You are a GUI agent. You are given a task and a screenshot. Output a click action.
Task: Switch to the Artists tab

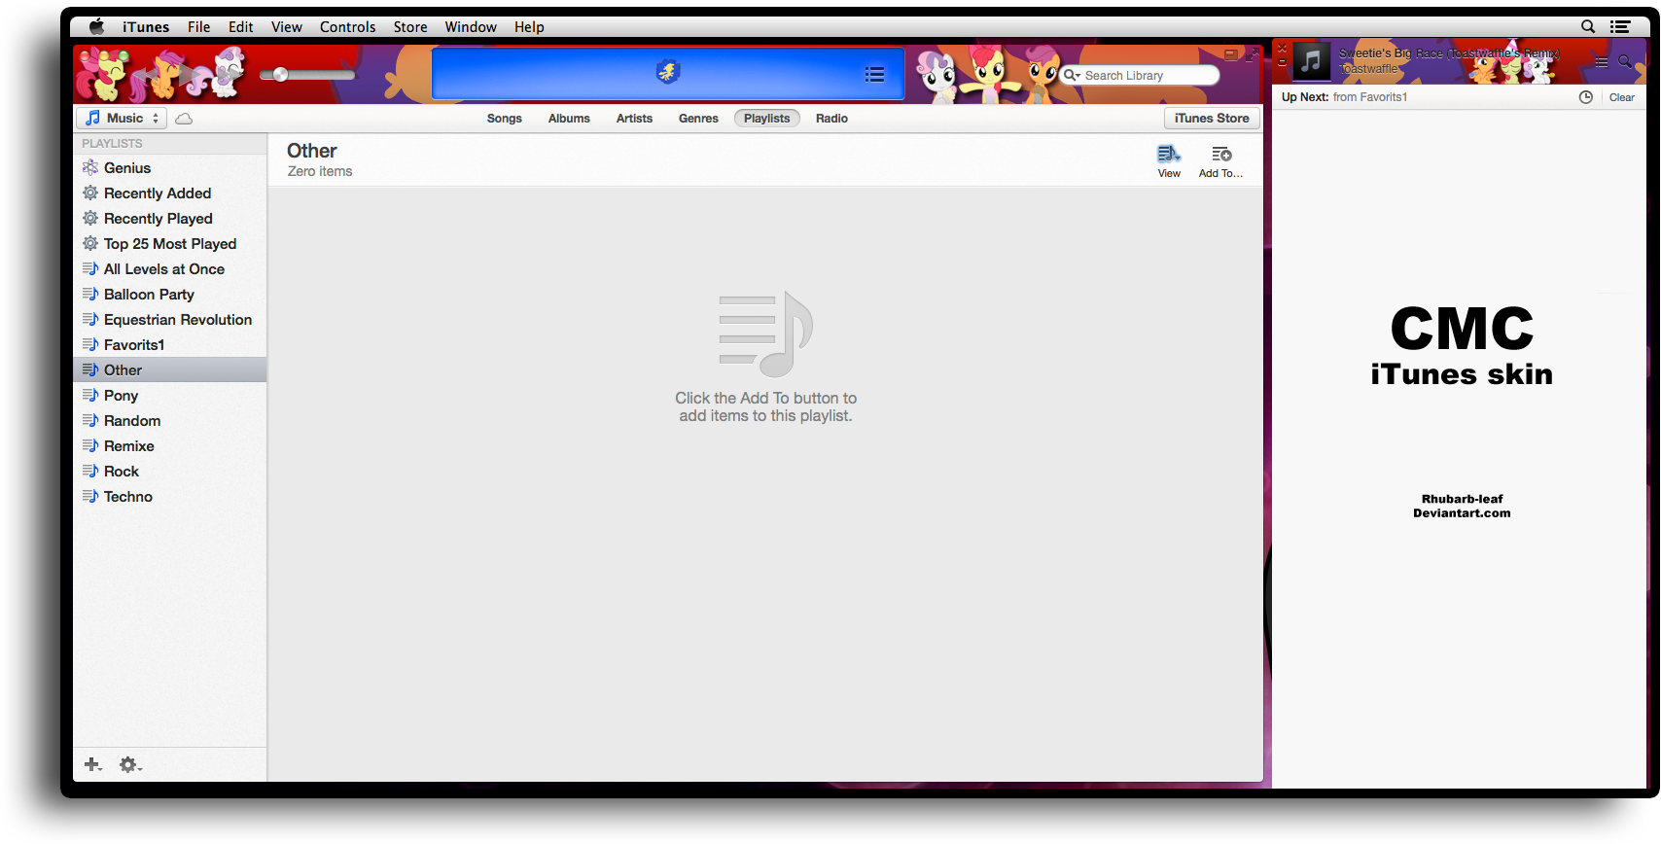click(x=634, y=119)
